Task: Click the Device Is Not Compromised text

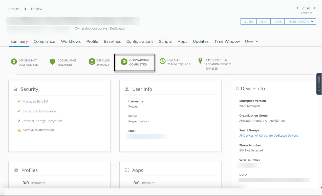Action: click(28, 62)
